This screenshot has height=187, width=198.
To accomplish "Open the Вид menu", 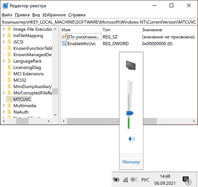I will pos(36,15).
